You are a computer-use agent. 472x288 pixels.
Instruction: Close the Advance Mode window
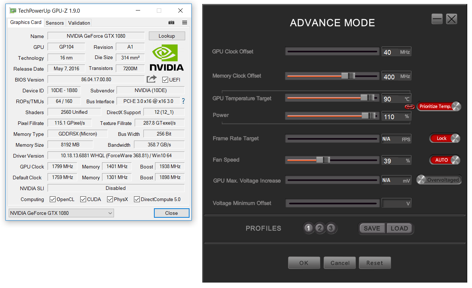[x=451, y=19]
